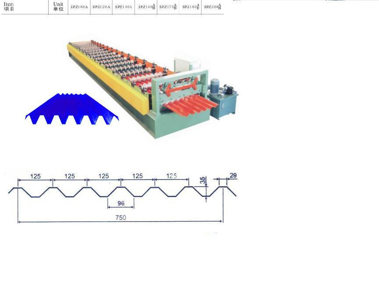The image size is (379, 282).
Task: Select the SPZ120A column header
Action: [x=101, y=7]
